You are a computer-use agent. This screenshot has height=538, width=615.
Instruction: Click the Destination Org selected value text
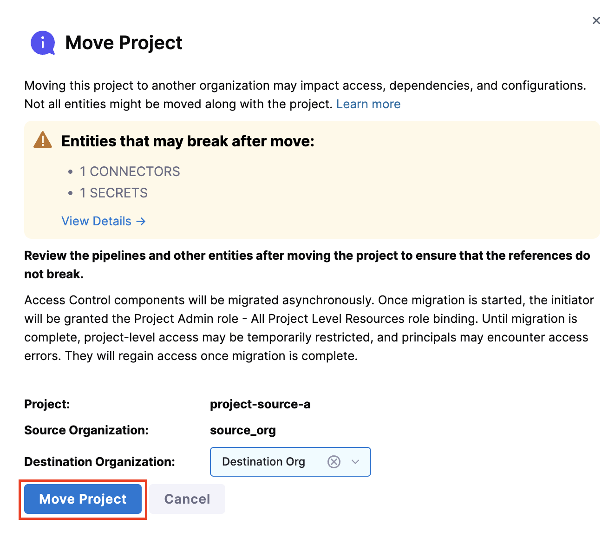[x=263, y=462]
